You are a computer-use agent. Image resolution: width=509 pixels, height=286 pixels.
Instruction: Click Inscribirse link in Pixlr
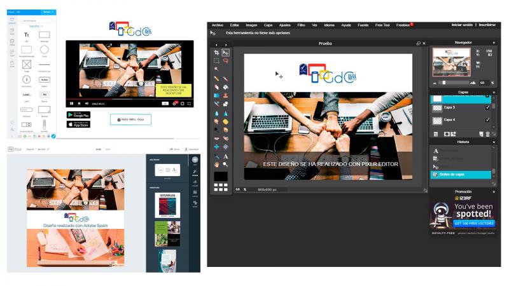[487, 25]
